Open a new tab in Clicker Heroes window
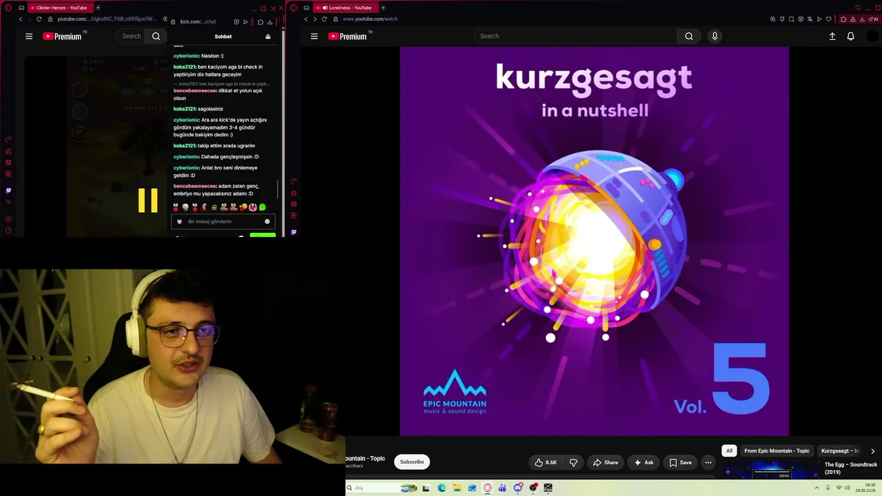 [x=98, y=8]
